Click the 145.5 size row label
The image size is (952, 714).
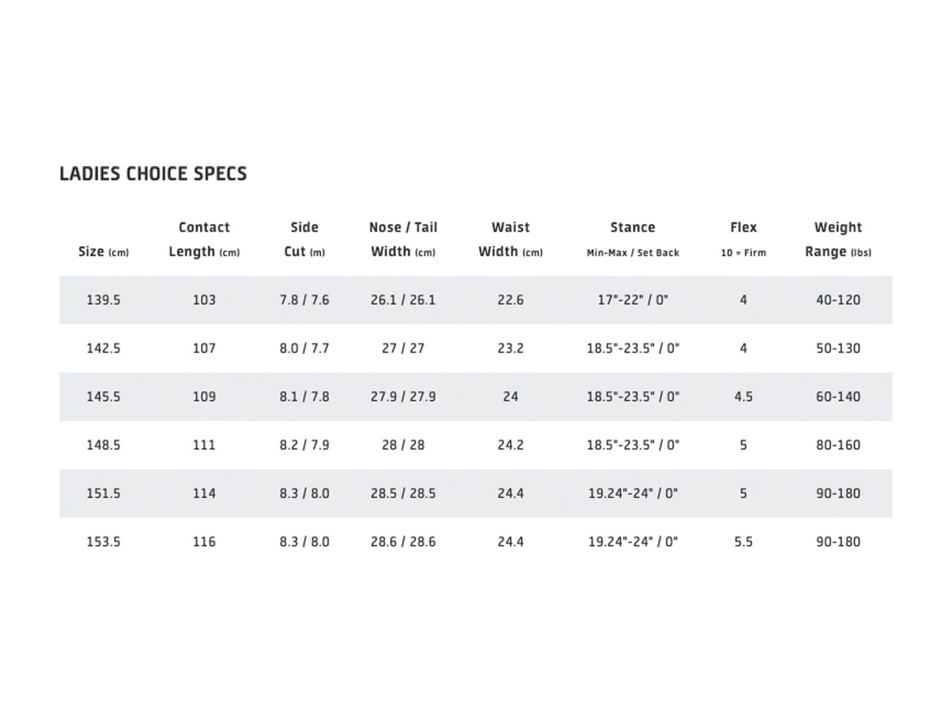pyautogui.click(x=104, y=397)
